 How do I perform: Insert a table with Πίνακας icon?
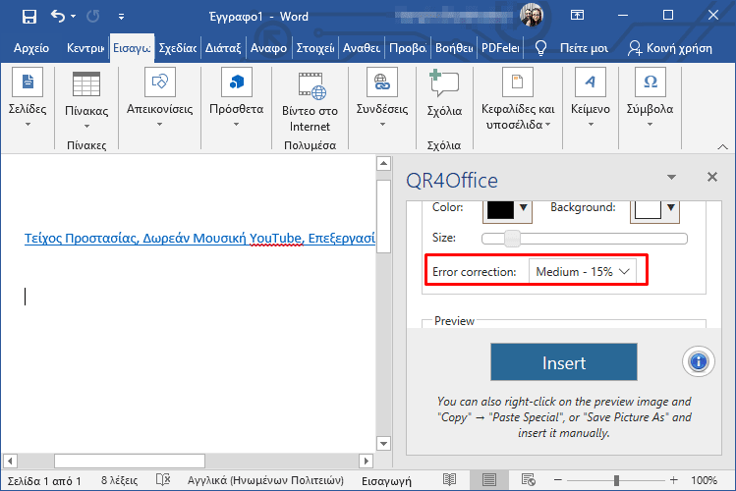[x=85, y=85]
